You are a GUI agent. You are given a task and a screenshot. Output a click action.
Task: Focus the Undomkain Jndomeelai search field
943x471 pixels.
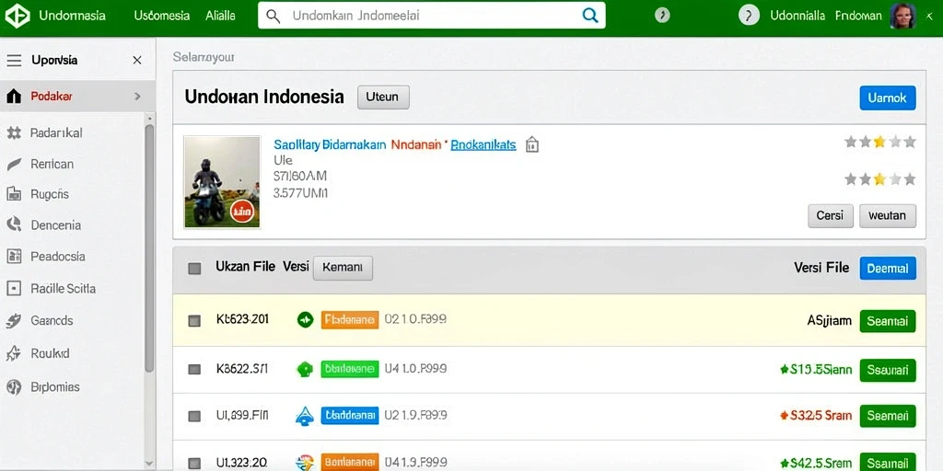pos(431,16)
